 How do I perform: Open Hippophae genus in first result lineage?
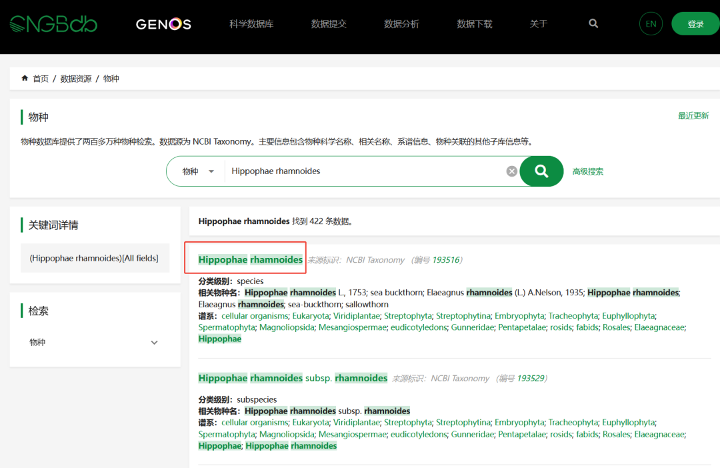(220, 339)
